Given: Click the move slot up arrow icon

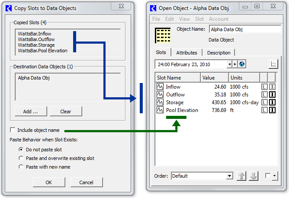Looking at the screenshot, I should (241, 176).
